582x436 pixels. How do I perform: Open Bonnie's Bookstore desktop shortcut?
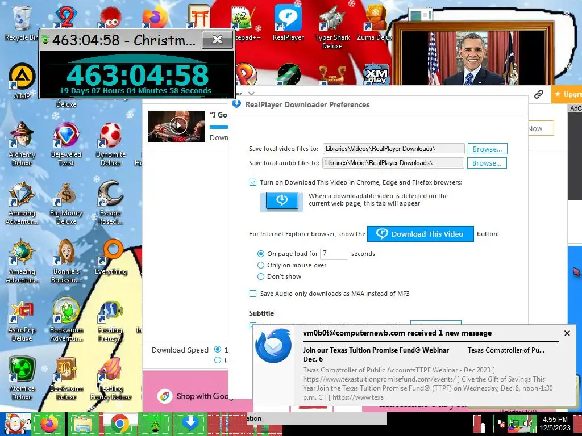coord(66,261)
